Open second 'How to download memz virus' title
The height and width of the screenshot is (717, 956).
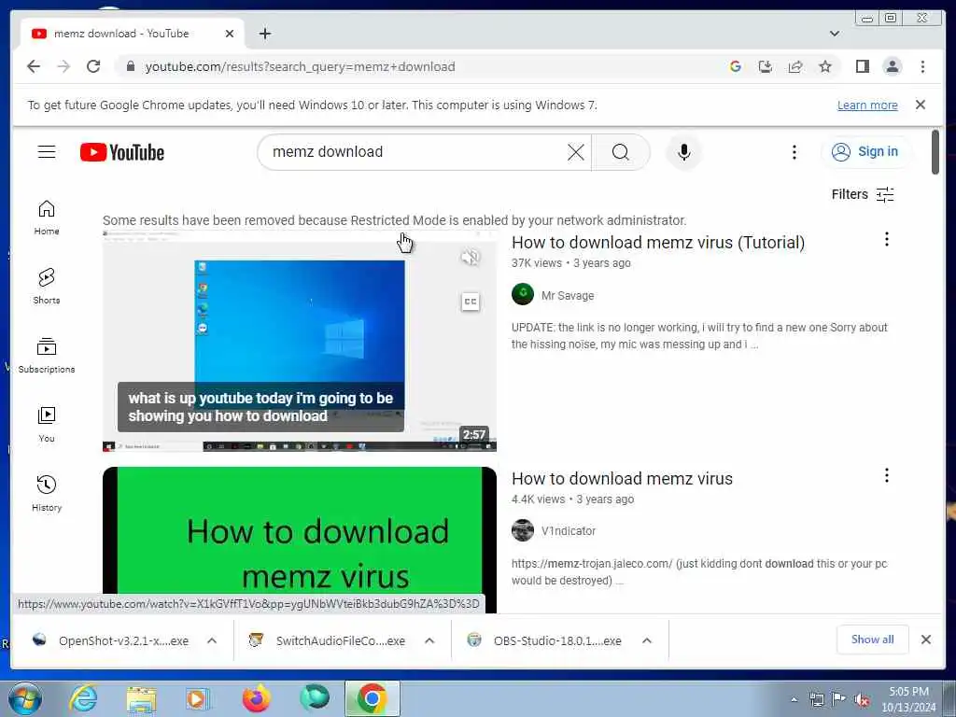point(622,479)
